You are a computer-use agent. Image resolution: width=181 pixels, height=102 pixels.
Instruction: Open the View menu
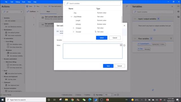pos(29,2)
